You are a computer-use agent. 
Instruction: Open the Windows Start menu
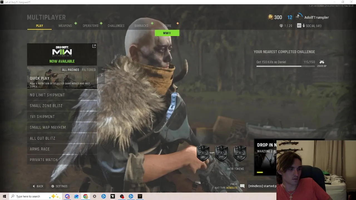coord(4,196)
